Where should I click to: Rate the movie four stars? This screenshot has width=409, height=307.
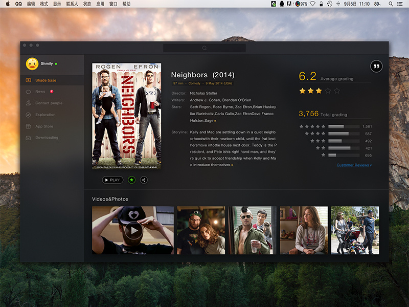[328, 91]
